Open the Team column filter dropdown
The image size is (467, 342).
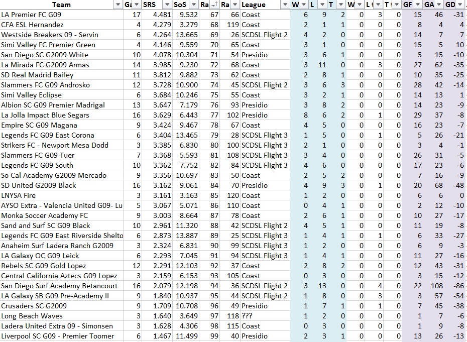click(x=118, y=5)
